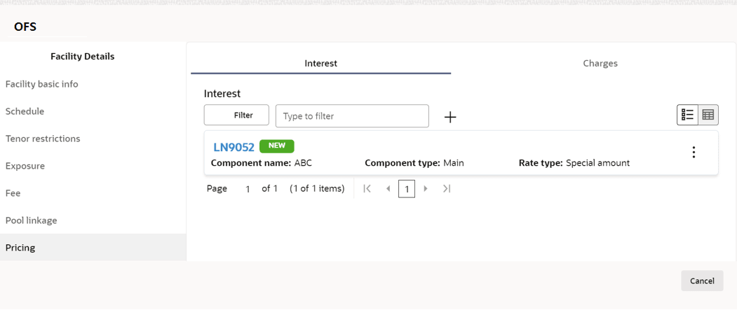Select Pool linkage in sidebar
Viewport: 737px width, 310px height.
[x=32, y=220]
